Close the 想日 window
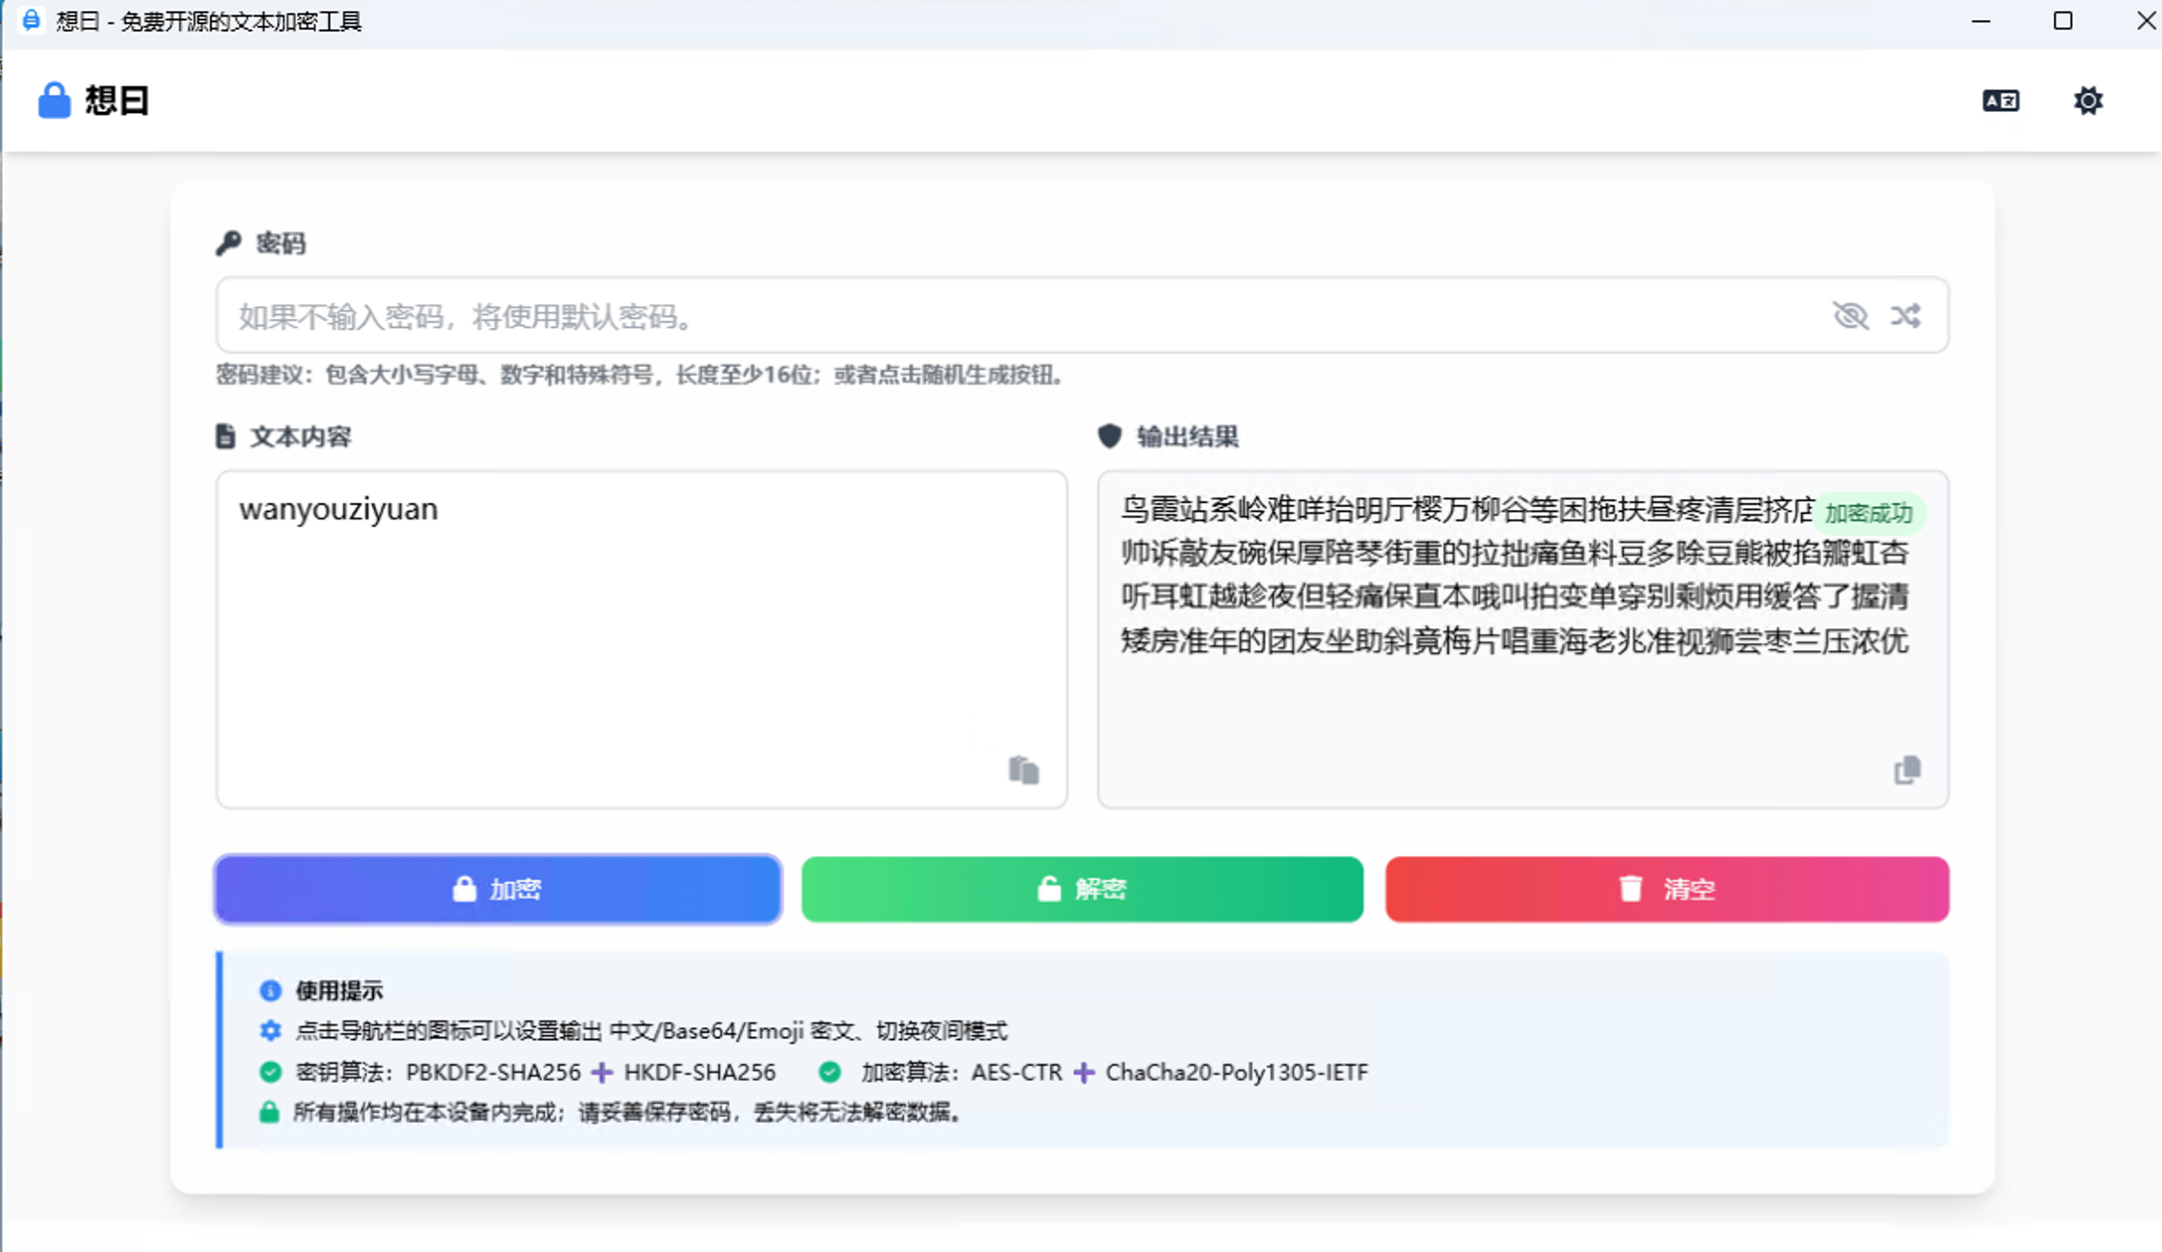The image size is (2162, 1252). click(x=2145, y=21)
